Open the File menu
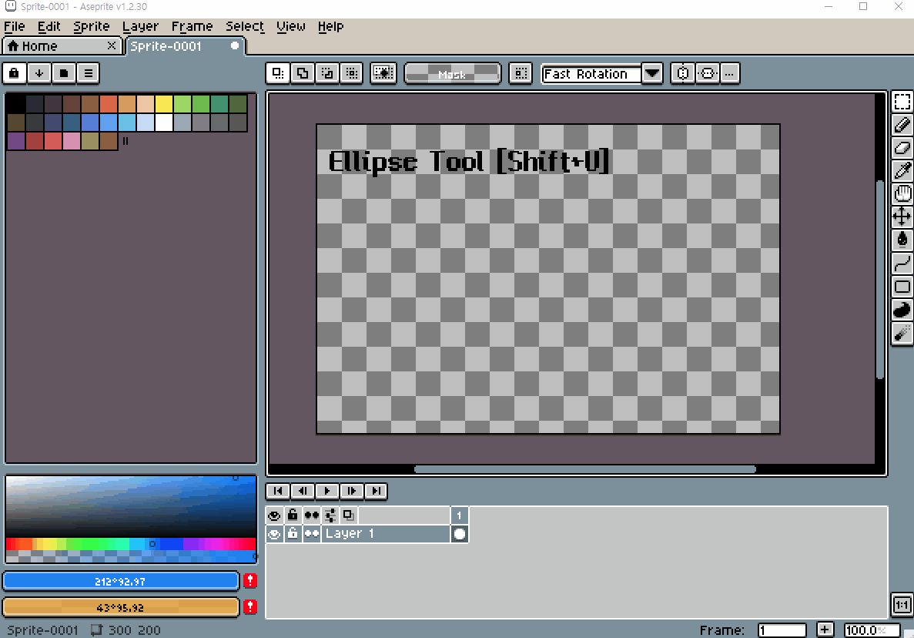Screen dimensions: 914x638 coord(15,26)
